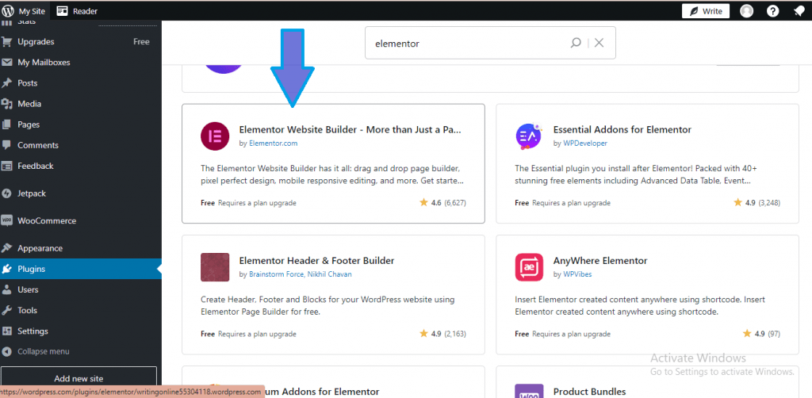Click the Posts pin icon
Screen dimensions: 812x398
pyautogui.click(x=6, y=83)
